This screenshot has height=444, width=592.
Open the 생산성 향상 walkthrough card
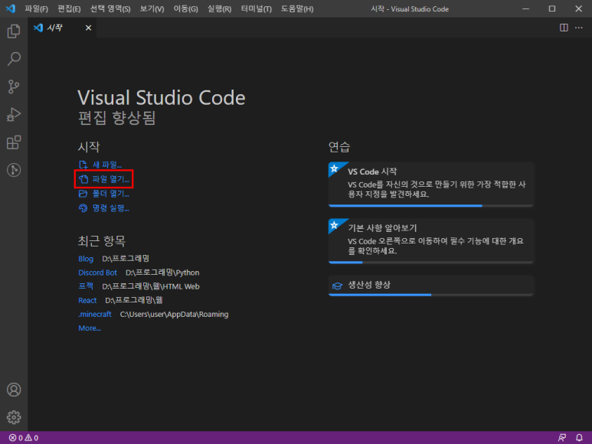(x=430, y=286)
